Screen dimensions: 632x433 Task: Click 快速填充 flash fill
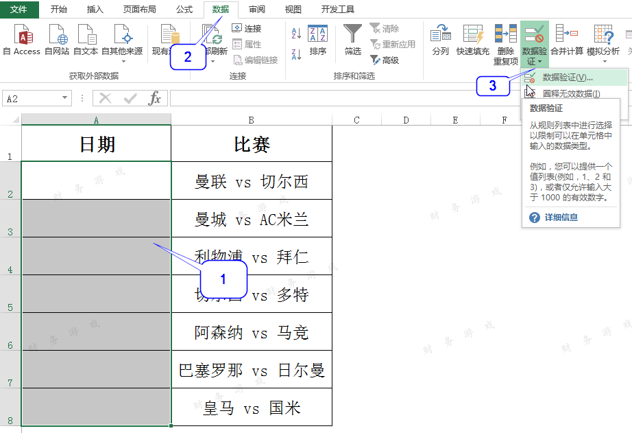(473, 40)
